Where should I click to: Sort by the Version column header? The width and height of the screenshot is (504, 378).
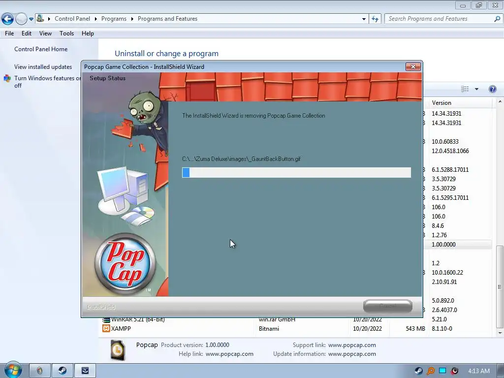click(x=460, y=103)
